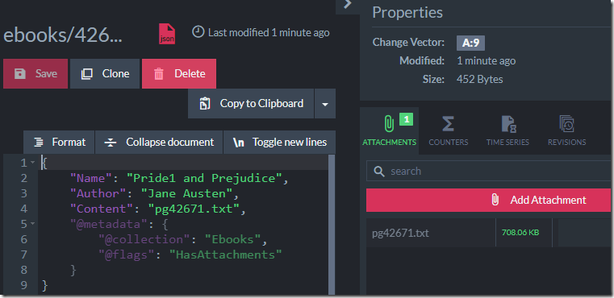Click the attachments search field
The height and width of the screenshot is (298, 614).
[490, 171]
